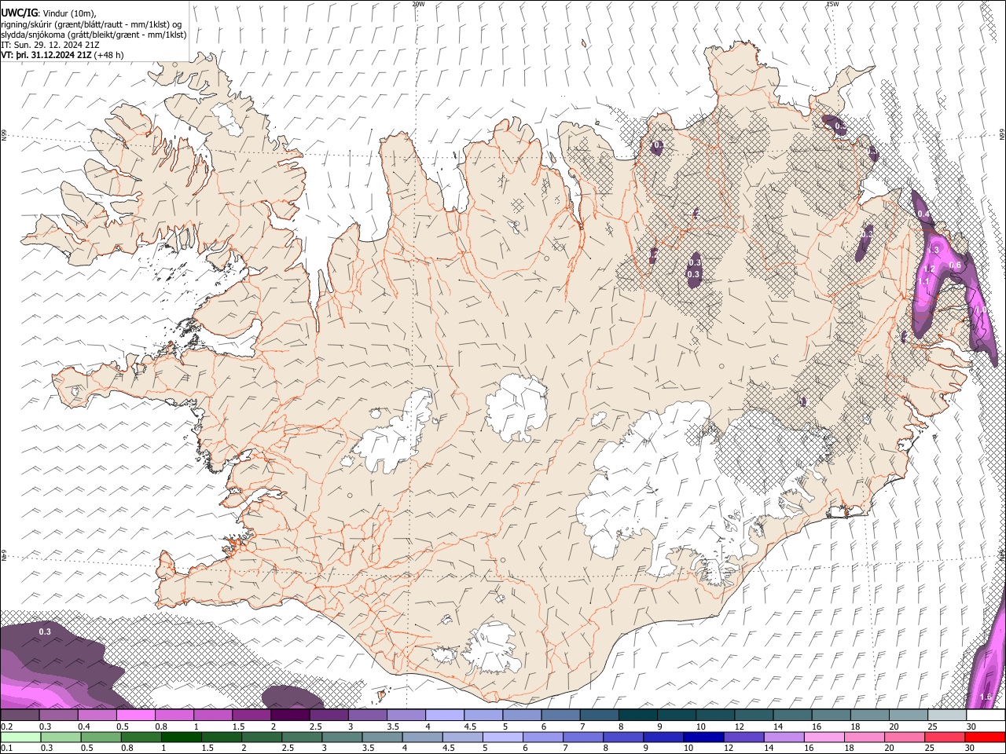
Task: Pick the dark teal snow swatch between 8 and 9
Action: 638,716
